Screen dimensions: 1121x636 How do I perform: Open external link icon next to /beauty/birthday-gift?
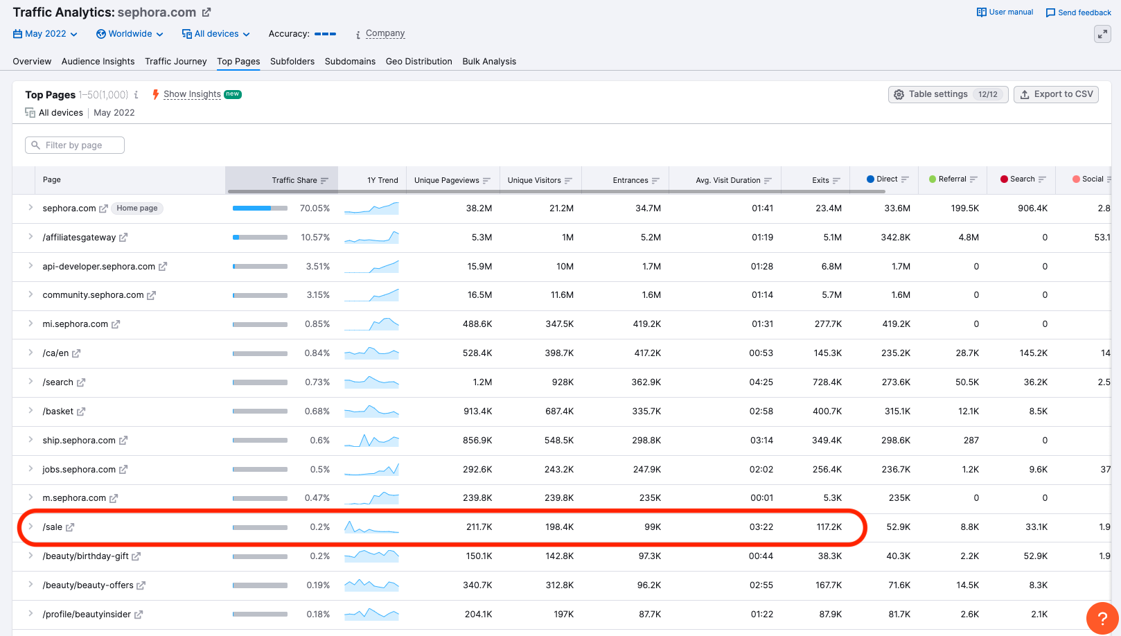click(136, 556)
